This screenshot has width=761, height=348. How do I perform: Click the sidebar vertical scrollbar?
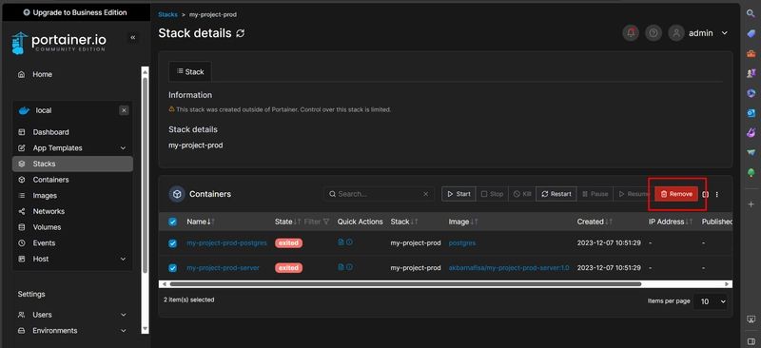point(145,176)
